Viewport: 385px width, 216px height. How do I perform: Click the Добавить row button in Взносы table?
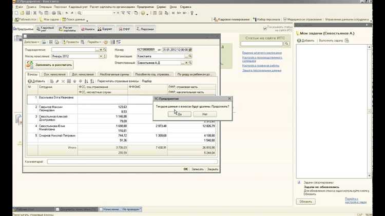(x=36, y=81)
